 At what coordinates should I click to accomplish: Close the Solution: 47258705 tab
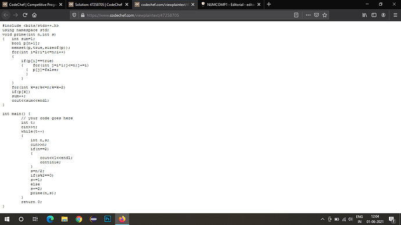pos(127,4)
